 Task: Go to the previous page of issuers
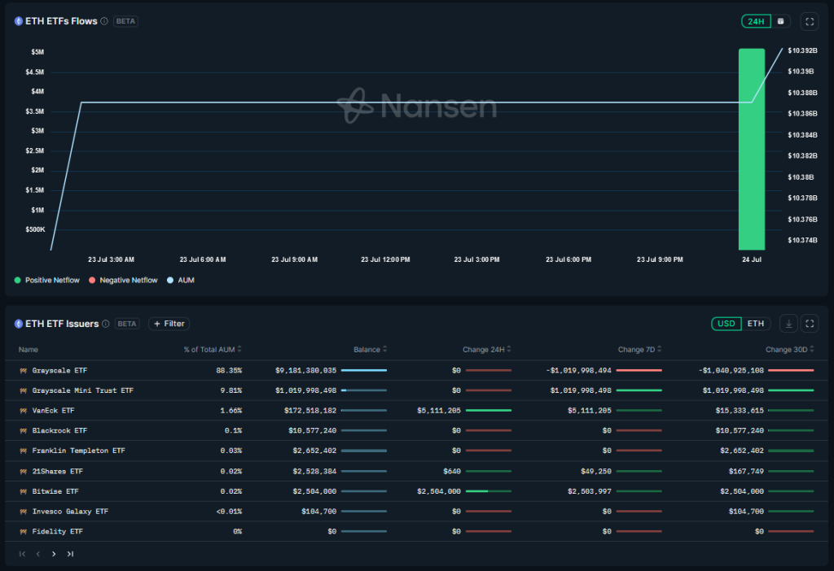tap(37, 554)
